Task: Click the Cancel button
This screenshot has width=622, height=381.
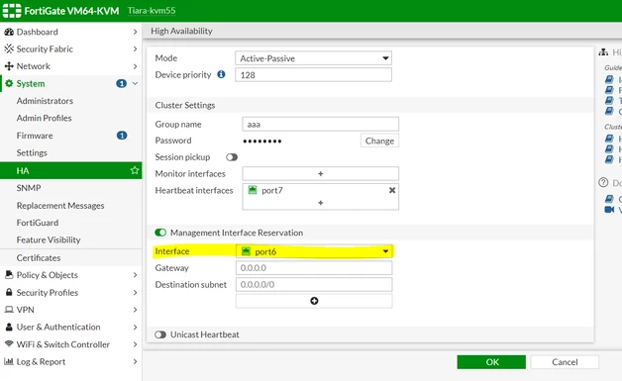Action: pyautogui.click(x=565, y=362)
